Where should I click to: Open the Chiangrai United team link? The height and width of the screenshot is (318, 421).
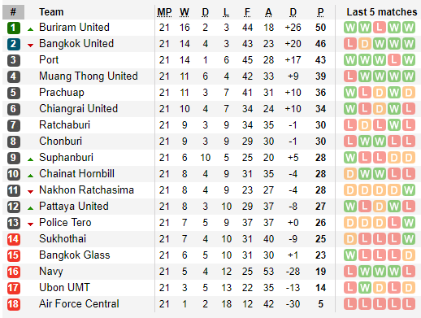[x=79, y=109]
